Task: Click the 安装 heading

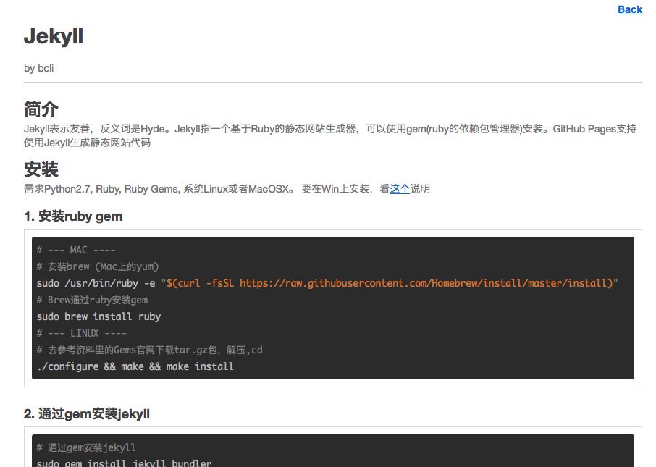Action: click(41, 169)
